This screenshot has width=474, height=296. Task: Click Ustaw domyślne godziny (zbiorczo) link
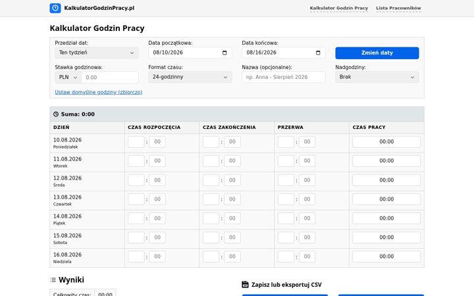(x=99, y=92)
